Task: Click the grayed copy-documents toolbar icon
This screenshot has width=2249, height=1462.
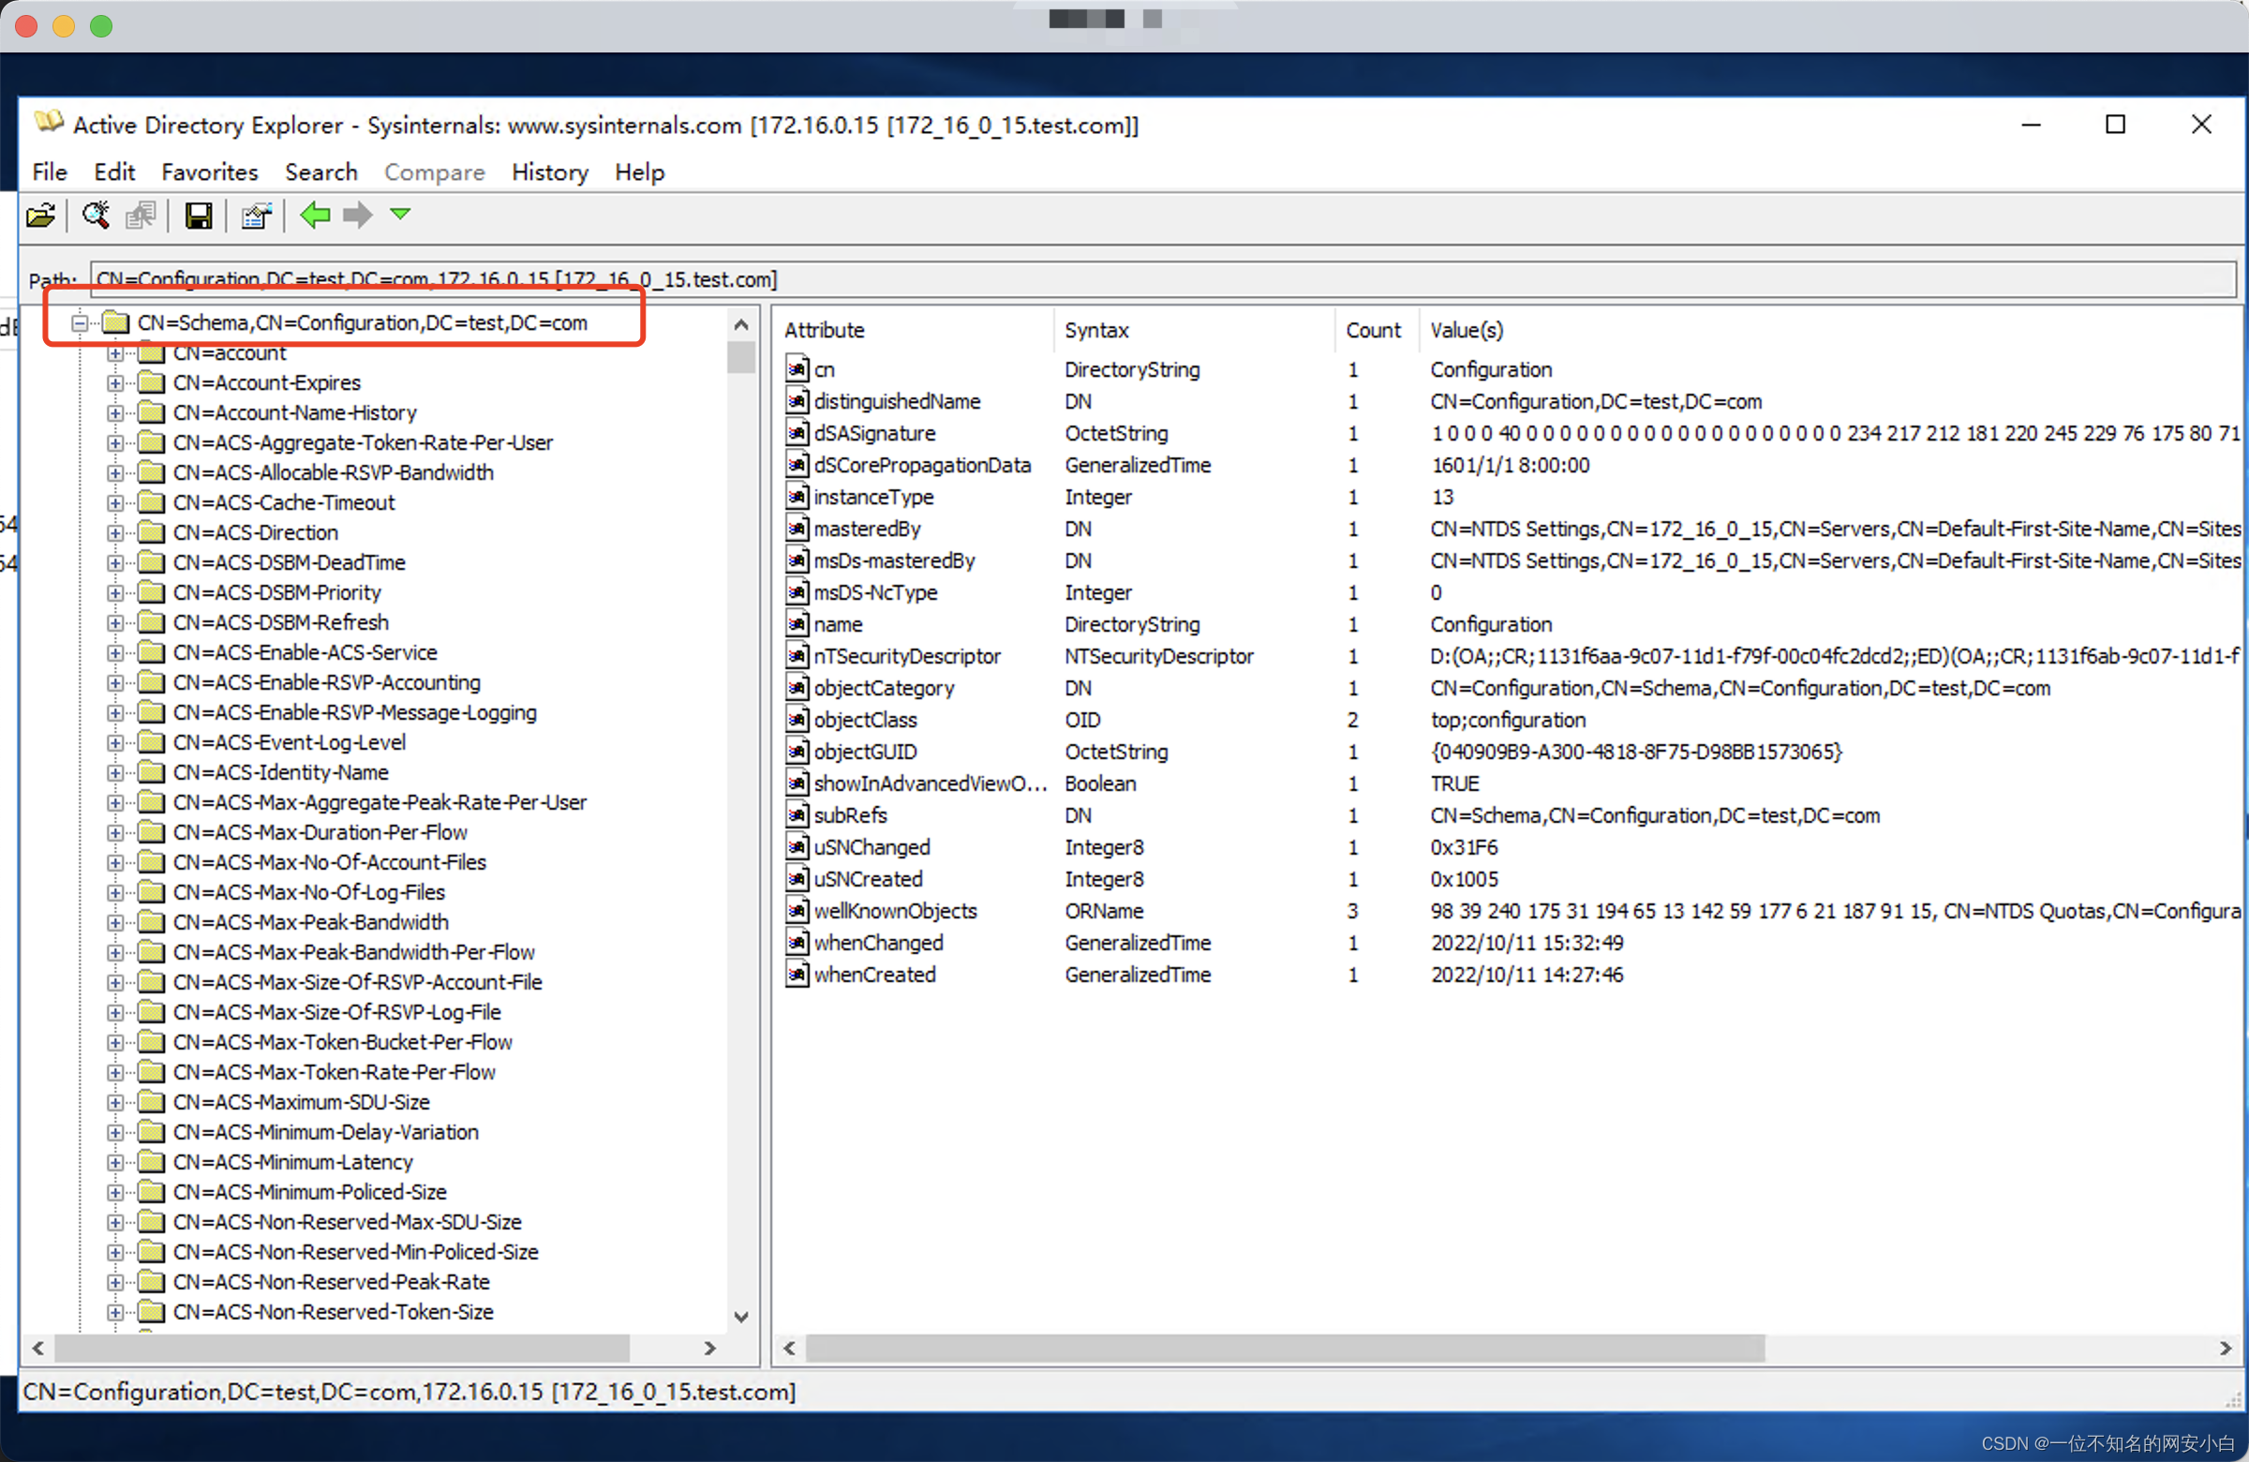Action: (x=141, y=216)
